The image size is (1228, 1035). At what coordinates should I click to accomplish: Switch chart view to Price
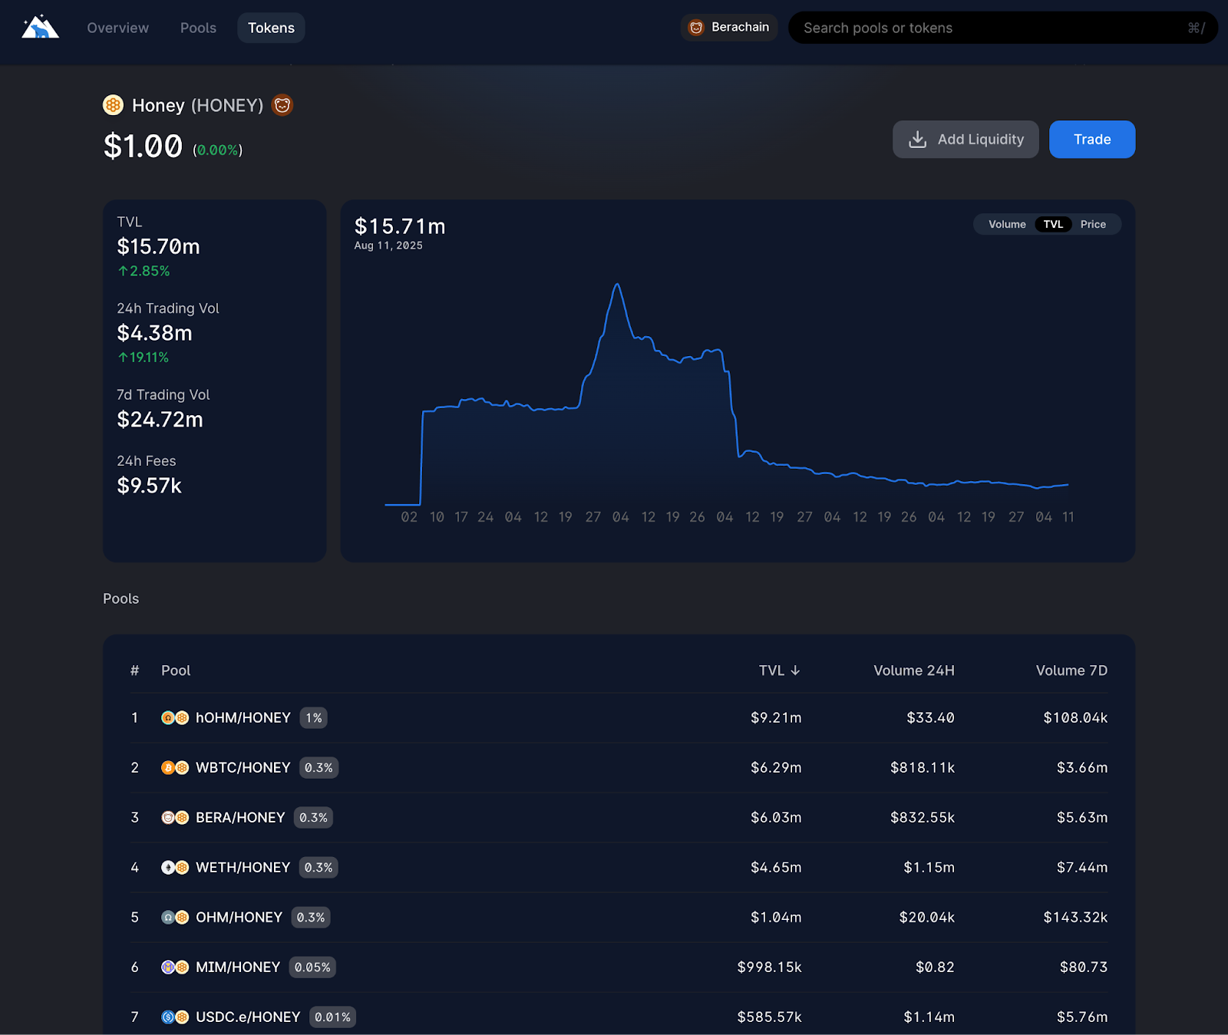pyautogui.click(x=1093, y=224)
